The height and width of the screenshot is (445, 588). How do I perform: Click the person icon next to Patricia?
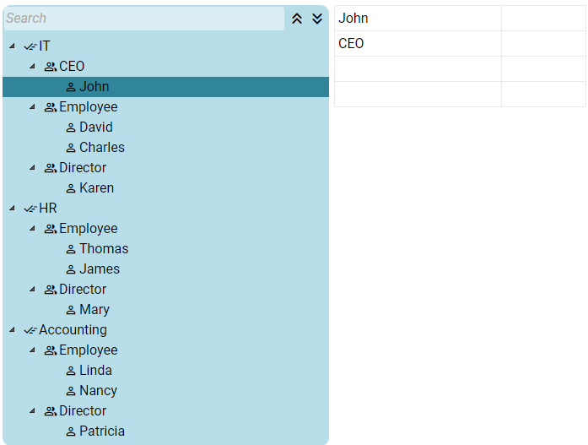pyautogui.click(x=71, y=431)
